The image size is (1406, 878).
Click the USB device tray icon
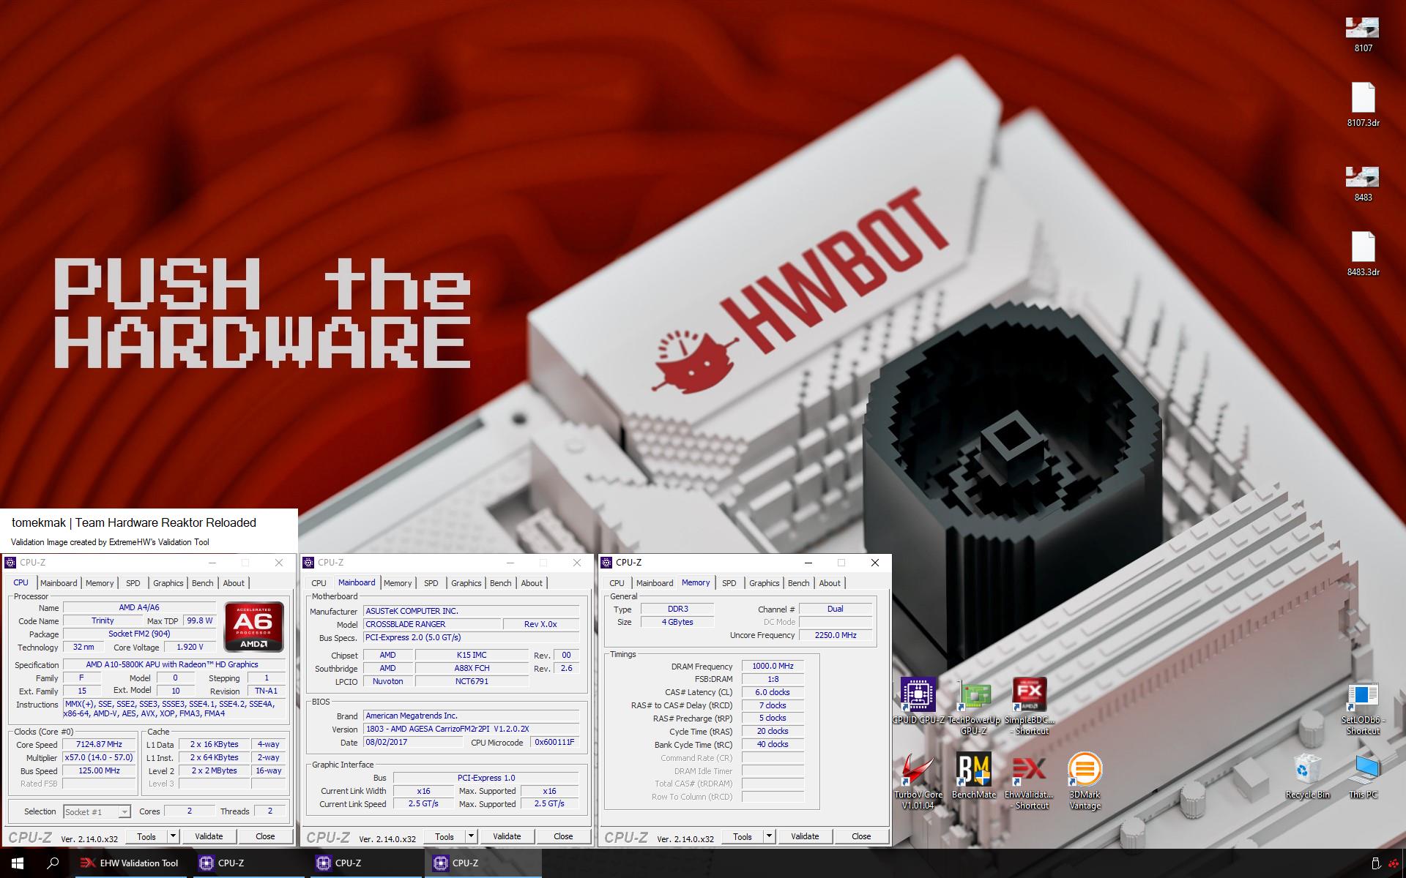tap(1375, 863)
